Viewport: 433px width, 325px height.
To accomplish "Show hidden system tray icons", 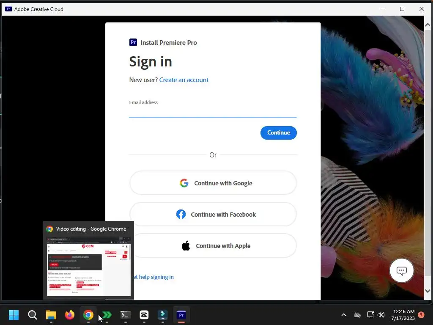I will (344, 315).
